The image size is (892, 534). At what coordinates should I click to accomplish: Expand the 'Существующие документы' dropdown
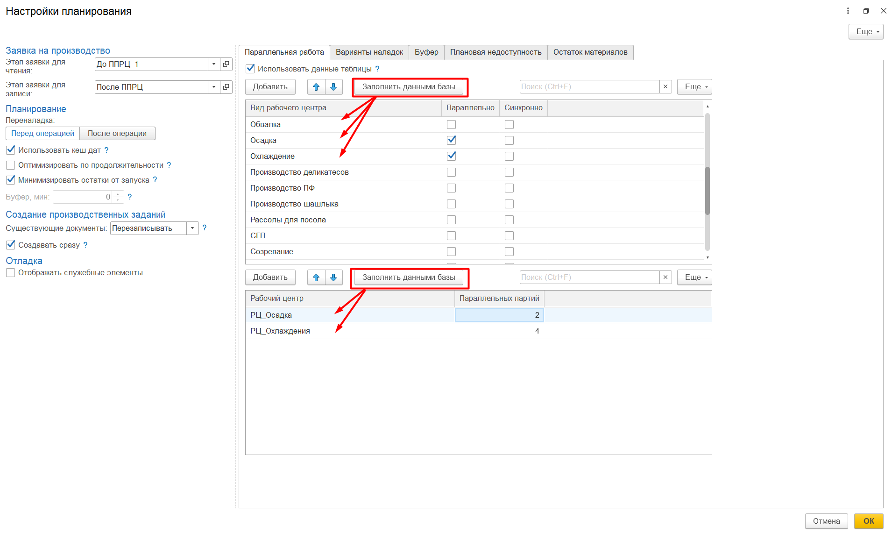[x=192, y=228]
